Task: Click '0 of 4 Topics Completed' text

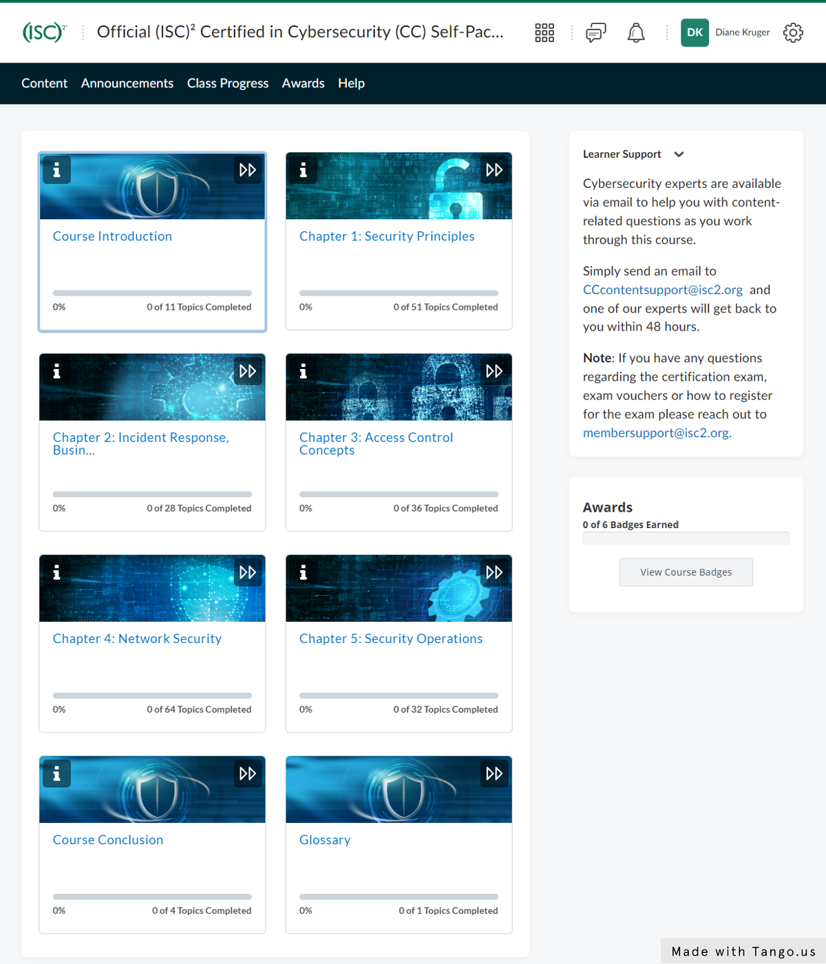Action: click(x=202, y=910)
